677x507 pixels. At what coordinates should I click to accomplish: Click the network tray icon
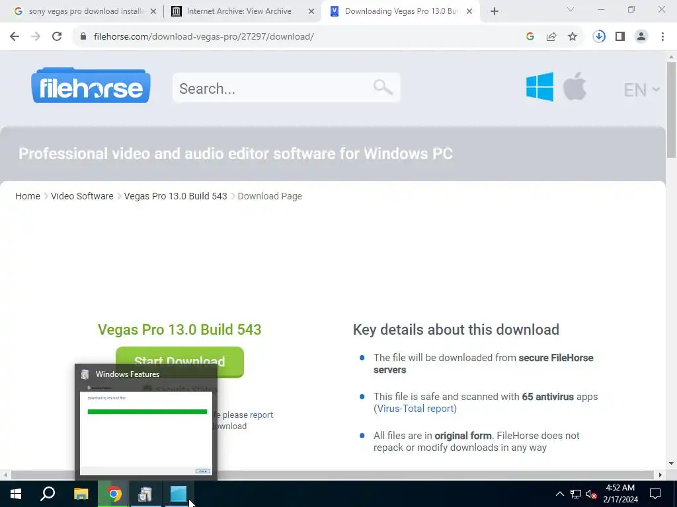click(x=576, y=494)
